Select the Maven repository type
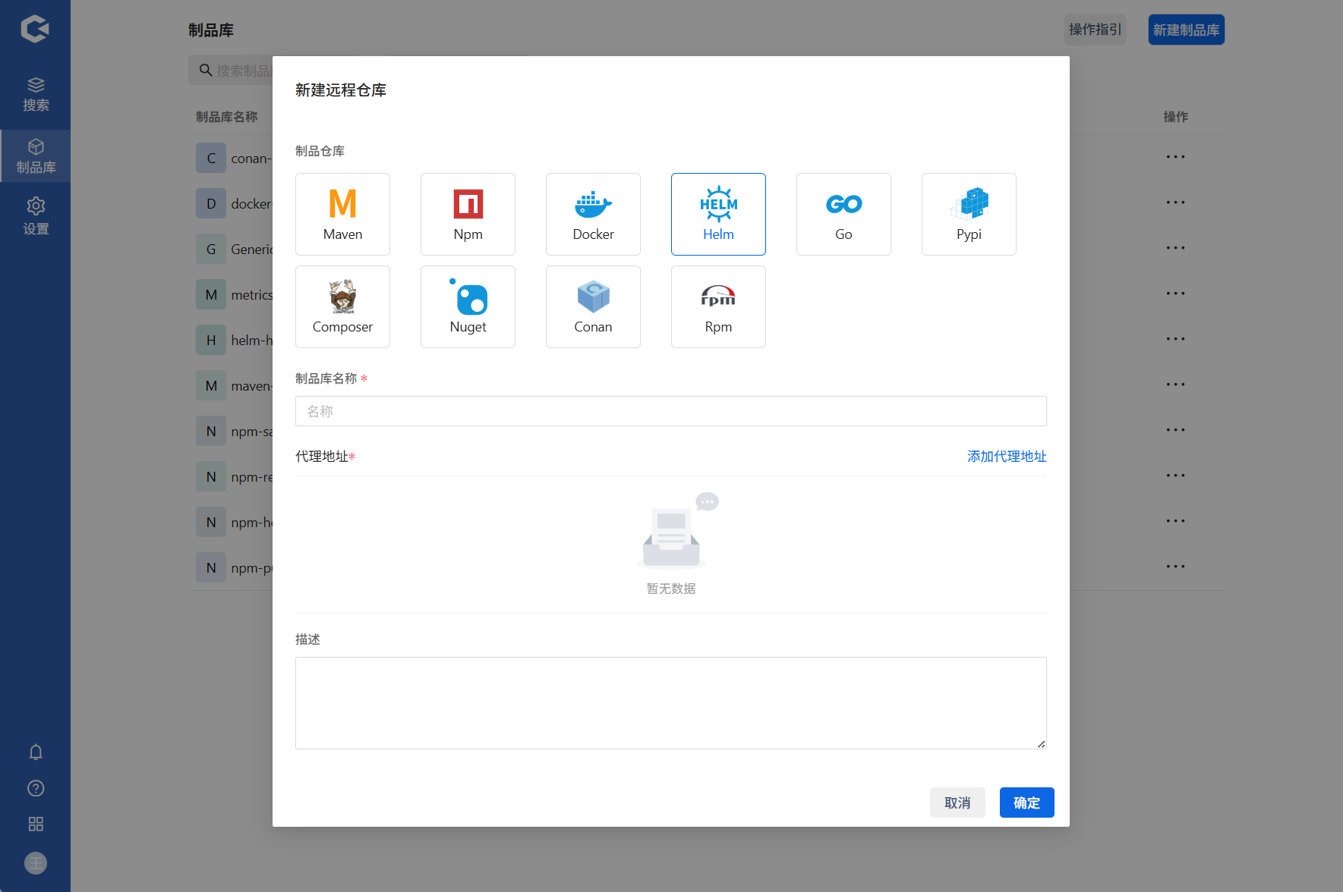Viewport: 1343px width, 892px height. point(342,214)
